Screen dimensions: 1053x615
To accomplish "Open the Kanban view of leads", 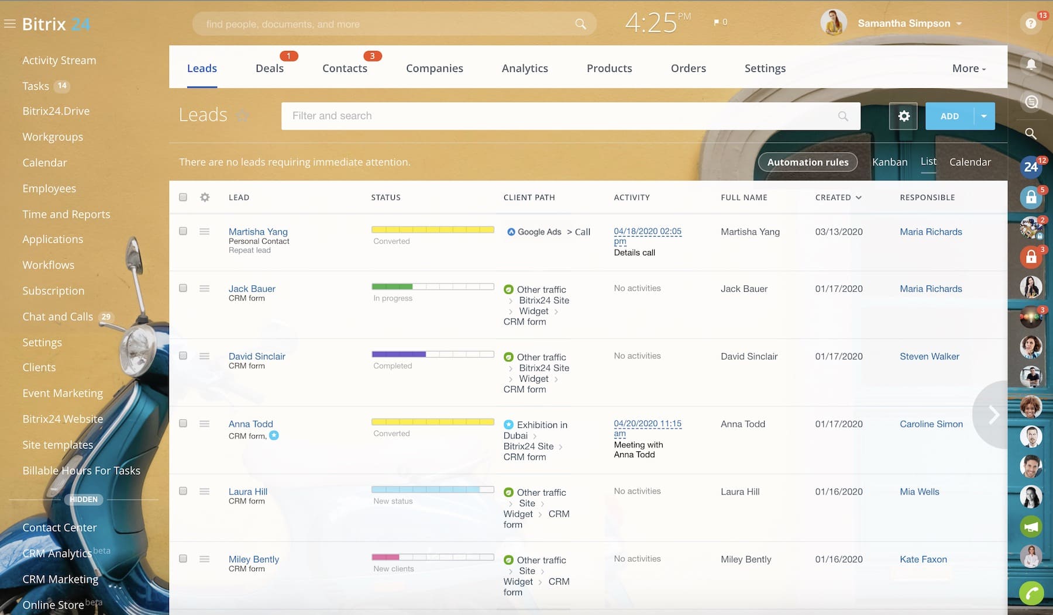I will coord(889,162).
